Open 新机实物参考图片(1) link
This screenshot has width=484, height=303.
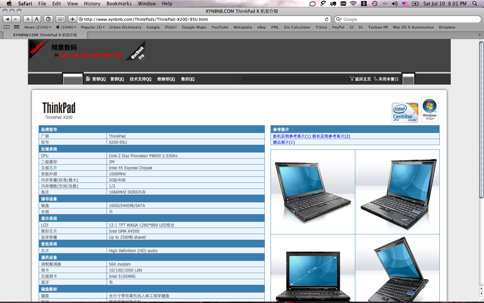tap(292, 136)
